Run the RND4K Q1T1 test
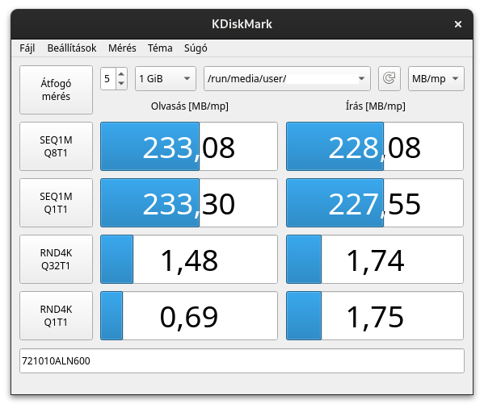Screen dimensions: 484x408 [x=57, y=315]
